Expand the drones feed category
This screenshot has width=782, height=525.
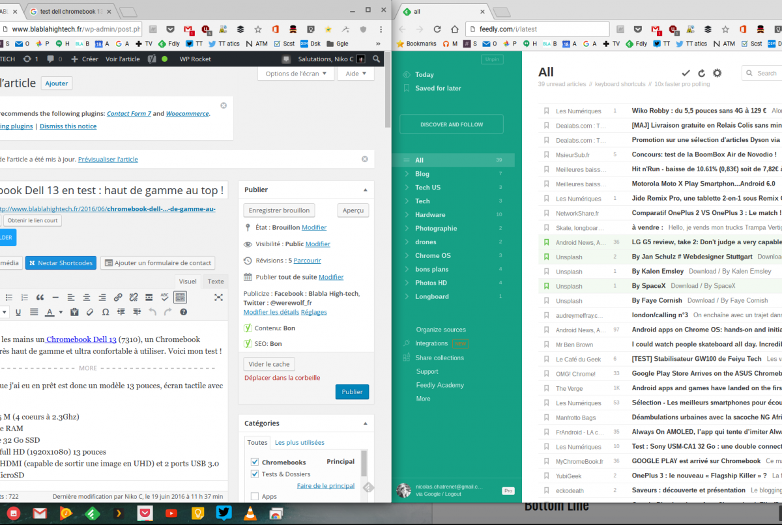pos(407,242)
